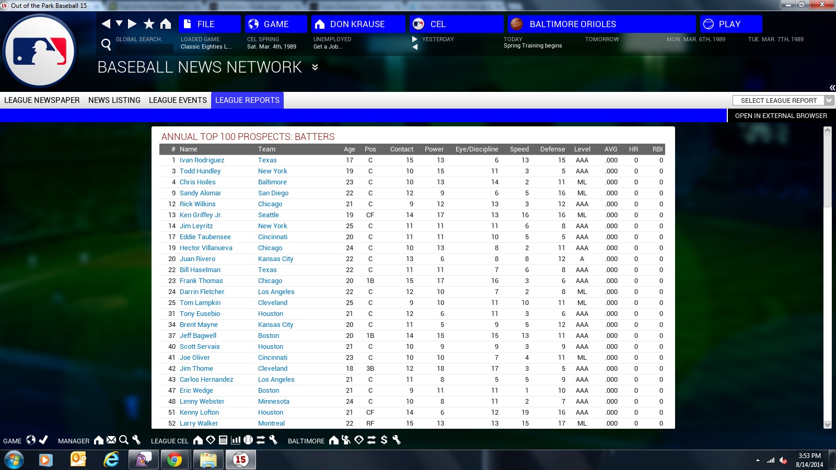Open Manager search magnifier icon

[124, 440]
